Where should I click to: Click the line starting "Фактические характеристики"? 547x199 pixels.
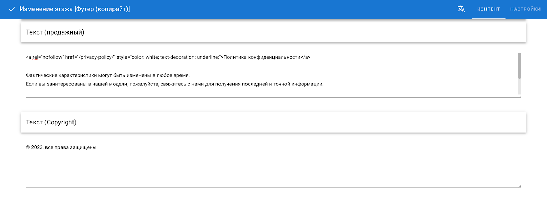click(108, 75)
